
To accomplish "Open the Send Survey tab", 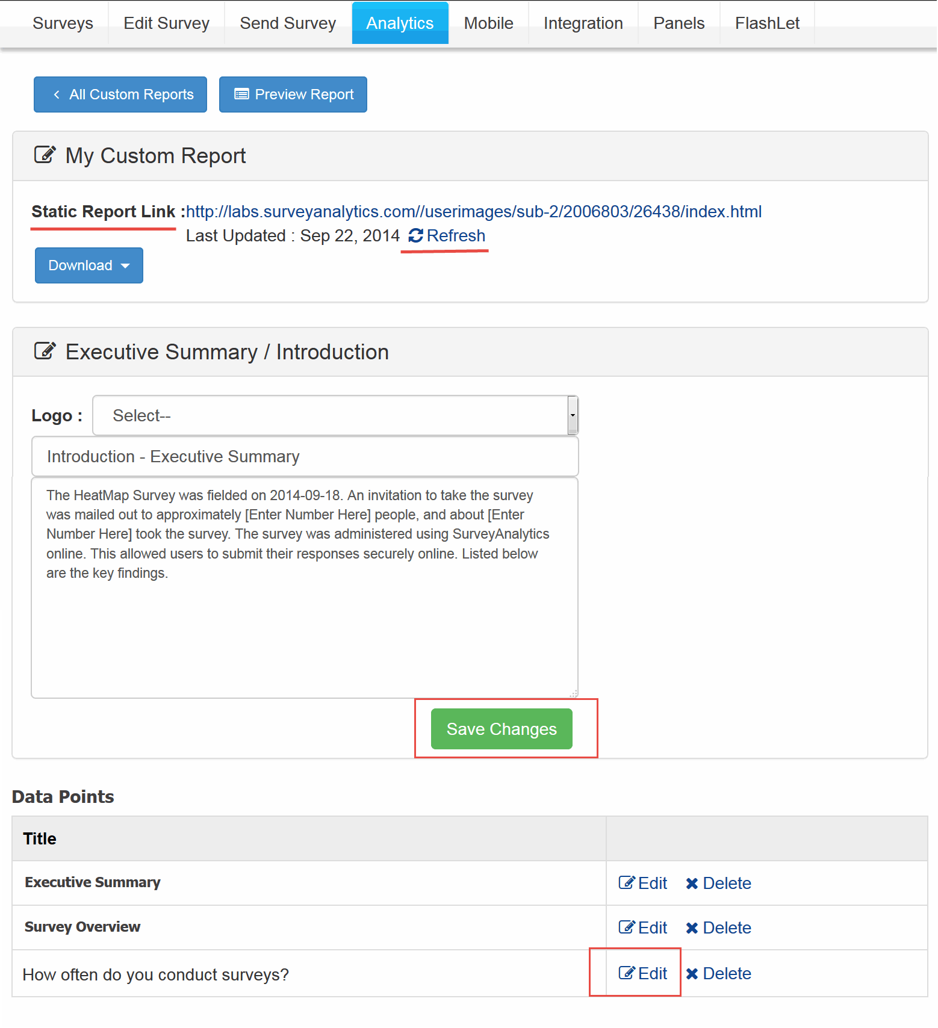I will click(x=288, y=23).
